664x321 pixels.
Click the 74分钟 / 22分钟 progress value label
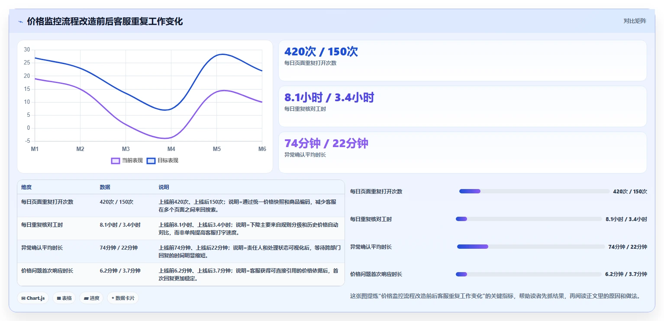pyautogui.click(x=628, y=247)
